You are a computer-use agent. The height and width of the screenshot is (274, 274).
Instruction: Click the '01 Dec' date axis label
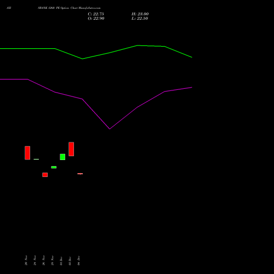point(61,261)
